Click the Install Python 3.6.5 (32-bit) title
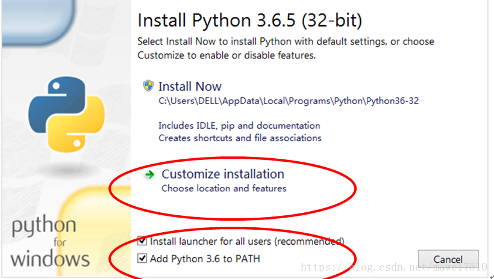Viewport: 494px width, 279px height. [249, 20]
